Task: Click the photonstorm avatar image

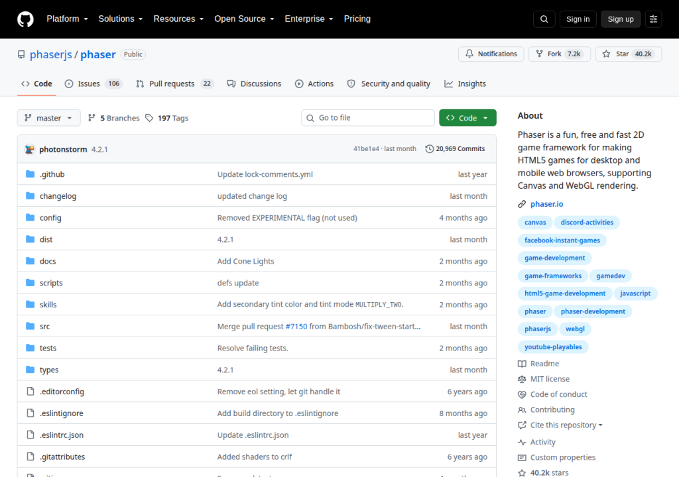Action: click(29, 149)
